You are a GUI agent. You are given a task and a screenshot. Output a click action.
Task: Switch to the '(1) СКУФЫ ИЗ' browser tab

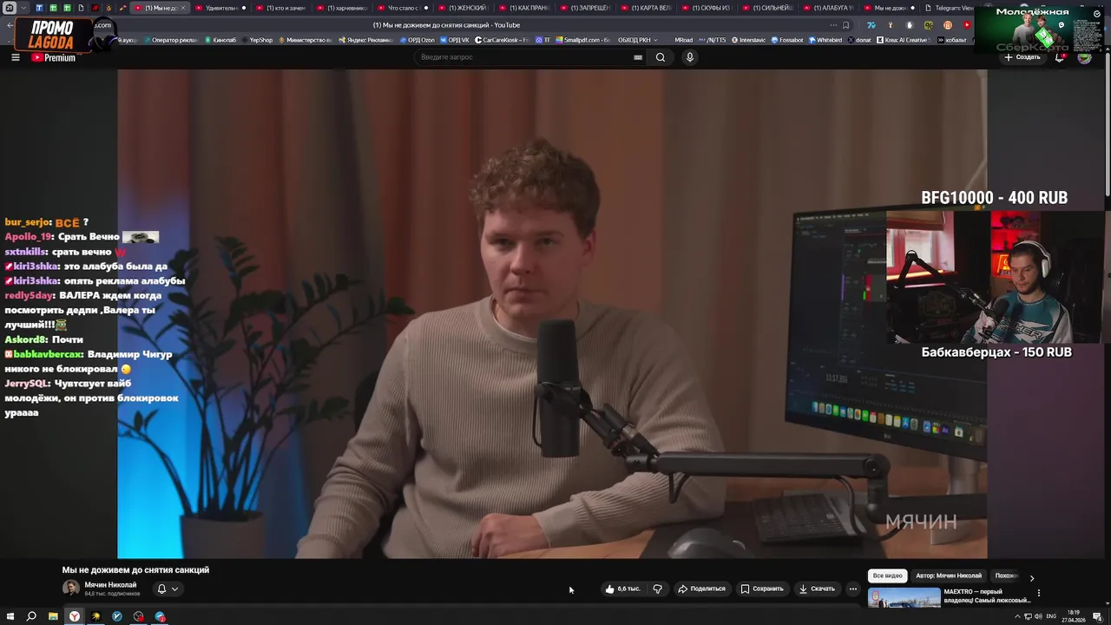tap(707, 8)
